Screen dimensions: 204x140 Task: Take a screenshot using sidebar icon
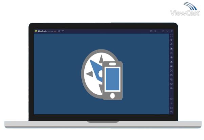point(171,53)
